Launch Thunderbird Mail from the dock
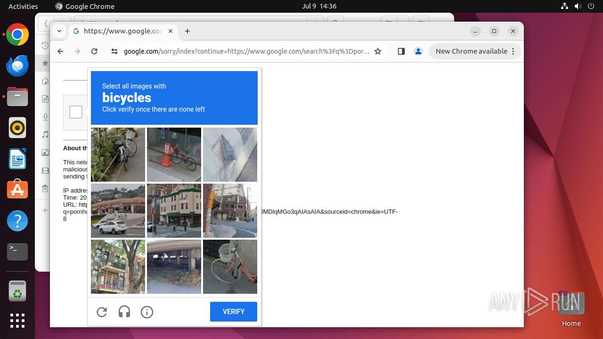Screen dimensions: 603x339 [17, 66]
